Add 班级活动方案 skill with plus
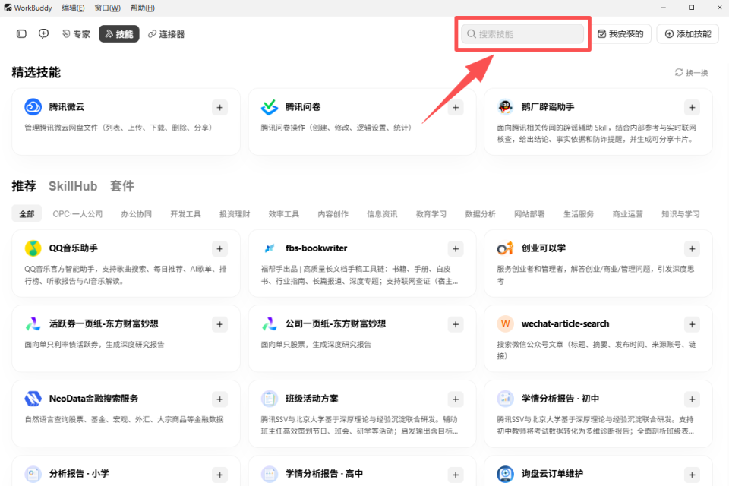The height and width of the screenshot is (486, 729). [456, 399]
